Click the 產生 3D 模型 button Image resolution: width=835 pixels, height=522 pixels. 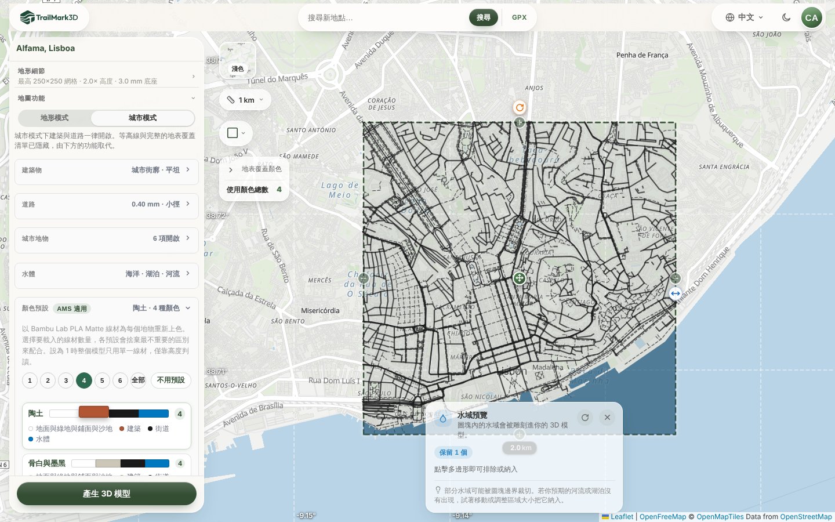tap(107, 494)
